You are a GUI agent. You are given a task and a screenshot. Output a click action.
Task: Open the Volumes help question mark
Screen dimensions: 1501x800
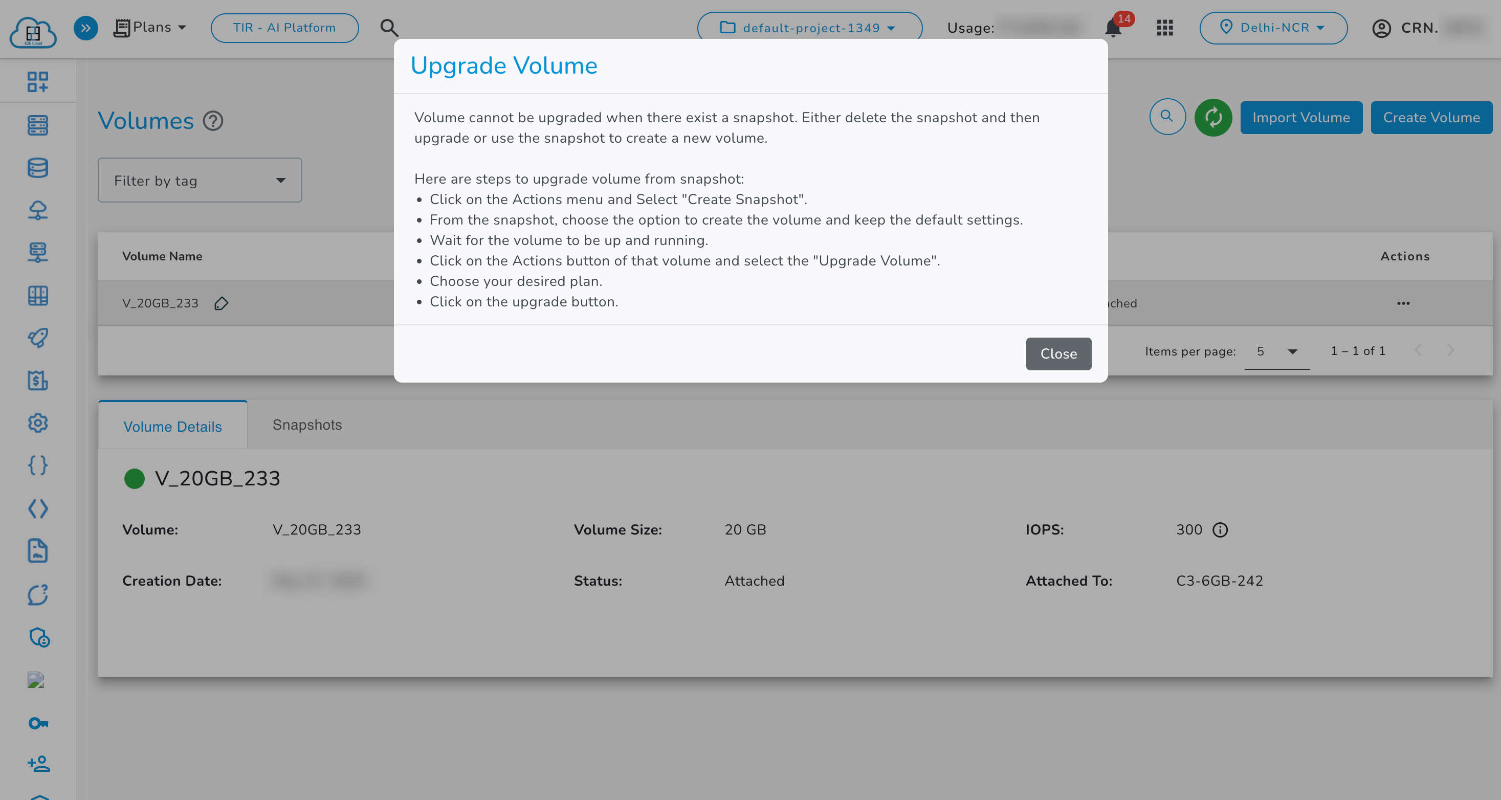click(213, 121)
